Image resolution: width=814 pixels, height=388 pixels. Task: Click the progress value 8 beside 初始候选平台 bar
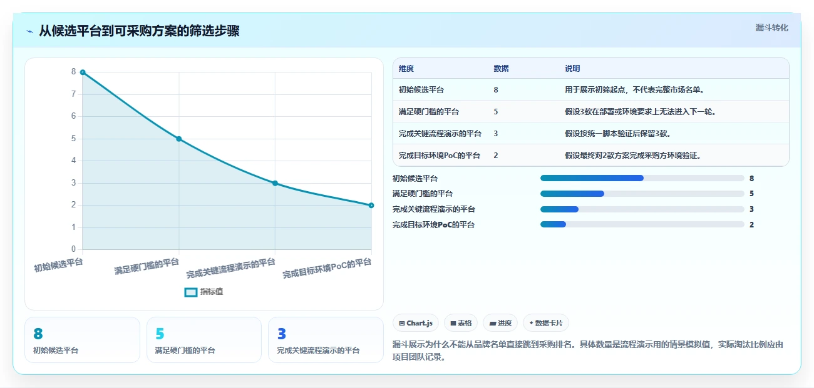751,178
